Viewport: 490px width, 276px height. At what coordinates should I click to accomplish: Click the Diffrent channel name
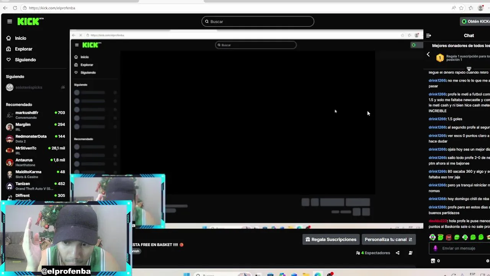click(x=22, y=195)
